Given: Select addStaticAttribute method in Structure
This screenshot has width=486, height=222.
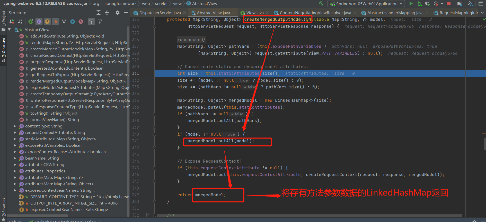Looking at the screenshot, I should click(67, 36).
